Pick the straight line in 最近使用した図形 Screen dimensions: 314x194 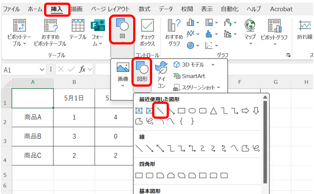pos(161,110)
